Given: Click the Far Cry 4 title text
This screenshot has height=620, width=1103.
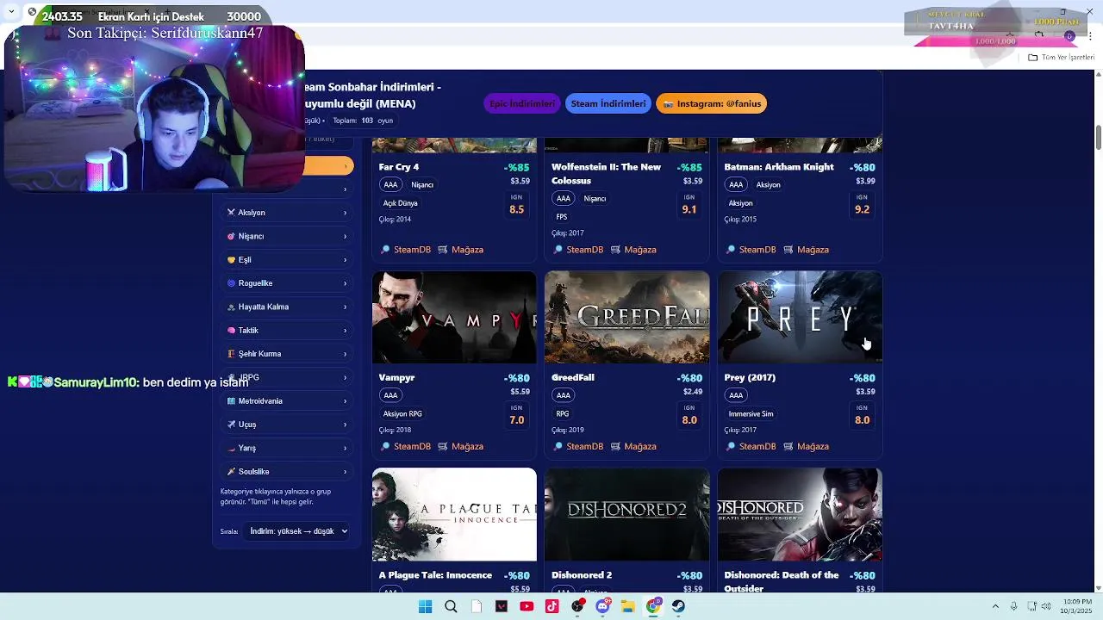Looking at the screenshot, I should coord(399,167).
